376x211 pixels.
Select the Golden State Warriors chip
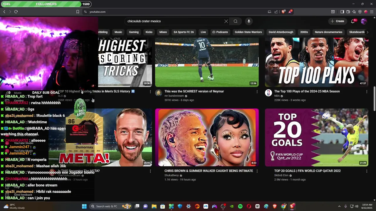tap(248, 32)
